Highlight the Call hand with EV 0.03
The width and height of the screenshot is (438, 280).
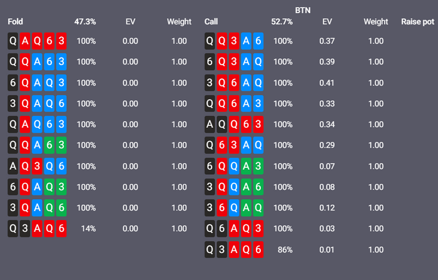pos(234,229)
